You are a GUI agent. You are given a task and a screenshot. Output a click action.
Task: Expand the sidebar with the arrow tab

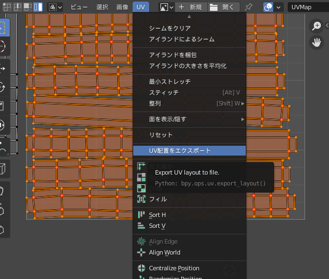327,26
